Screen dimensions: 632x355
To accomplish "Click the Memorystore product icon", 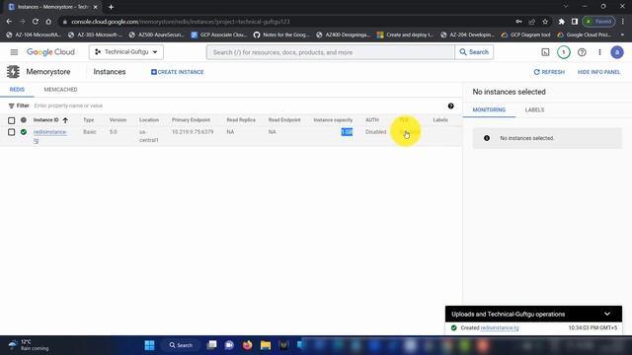I will (x=13, y=72).
